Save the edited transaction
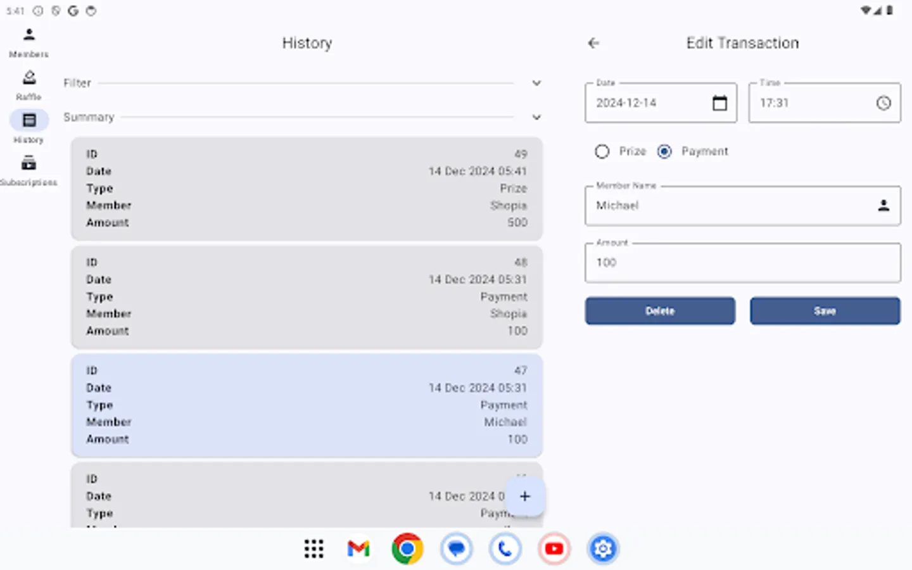912x570 pixels. 825,311
